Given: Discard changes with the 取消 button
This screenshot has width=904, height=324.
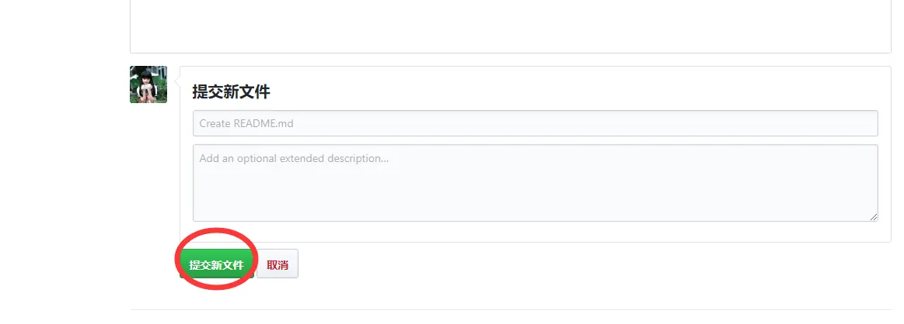Looking at the screenshot, I should click(x=277, y=264).
